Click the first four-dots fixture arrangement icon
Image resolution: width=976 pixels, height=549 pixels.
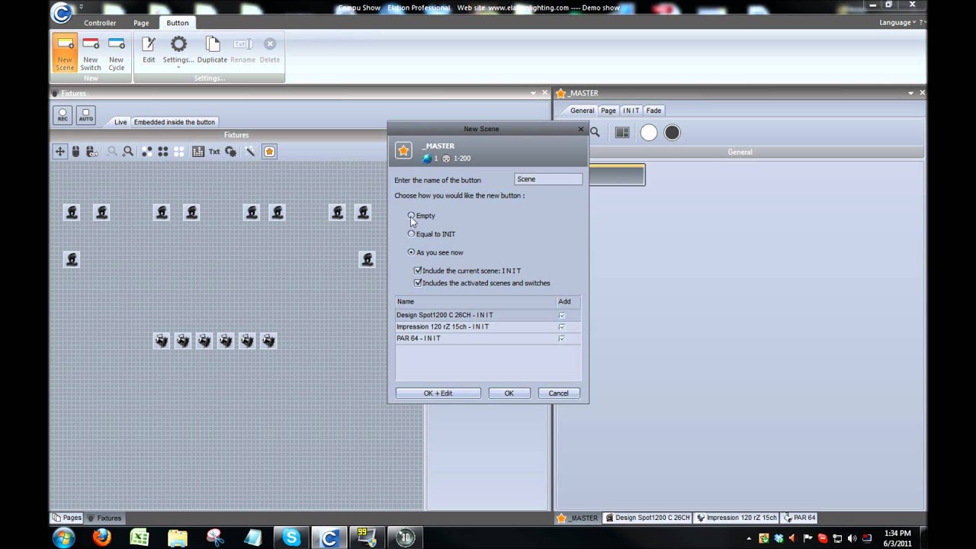click(146, 152)
